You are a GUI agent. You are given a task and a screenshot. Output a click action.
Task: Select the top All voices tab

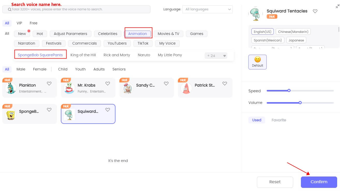(x=7, y=23)
